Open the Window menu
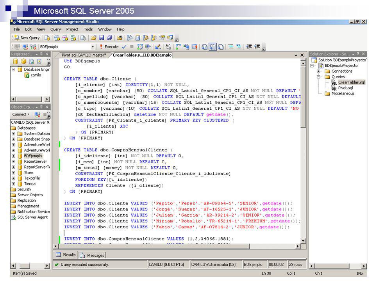This screenshot has height=281, width=375. [x=105, y=29]
